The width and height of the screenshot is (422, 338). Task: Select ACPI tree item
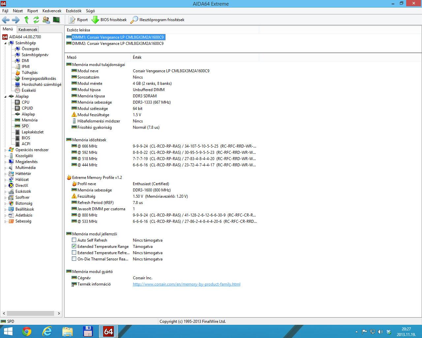point(26,144)
